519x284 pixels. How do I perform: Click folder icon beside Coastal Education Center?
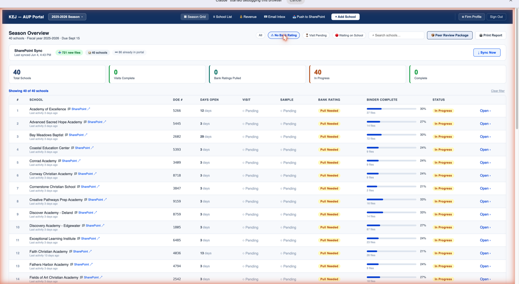click(x=72, y=148)
